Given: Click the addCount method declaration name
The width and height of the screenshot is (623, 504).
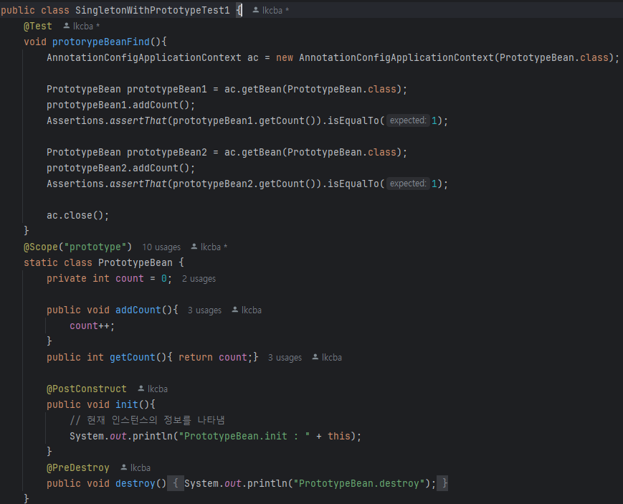Looking at the screenshot, I should pos(138,310).
